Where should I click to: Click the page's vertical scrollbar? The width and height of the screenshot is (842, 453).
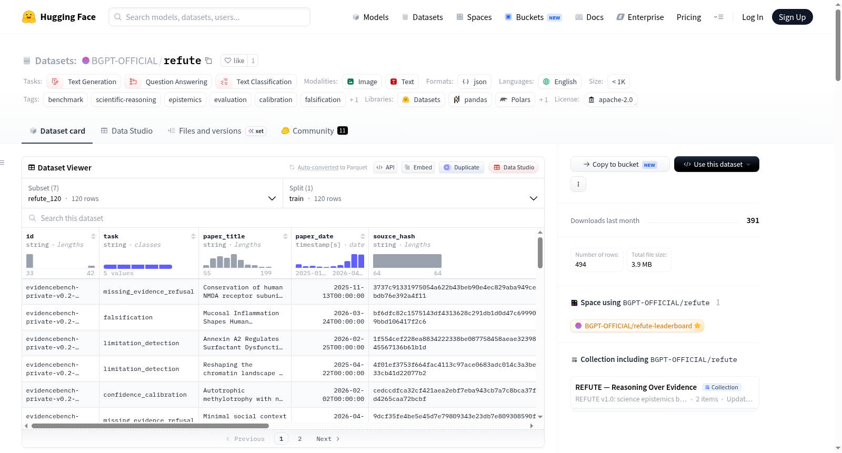click(x=838, y=45)
